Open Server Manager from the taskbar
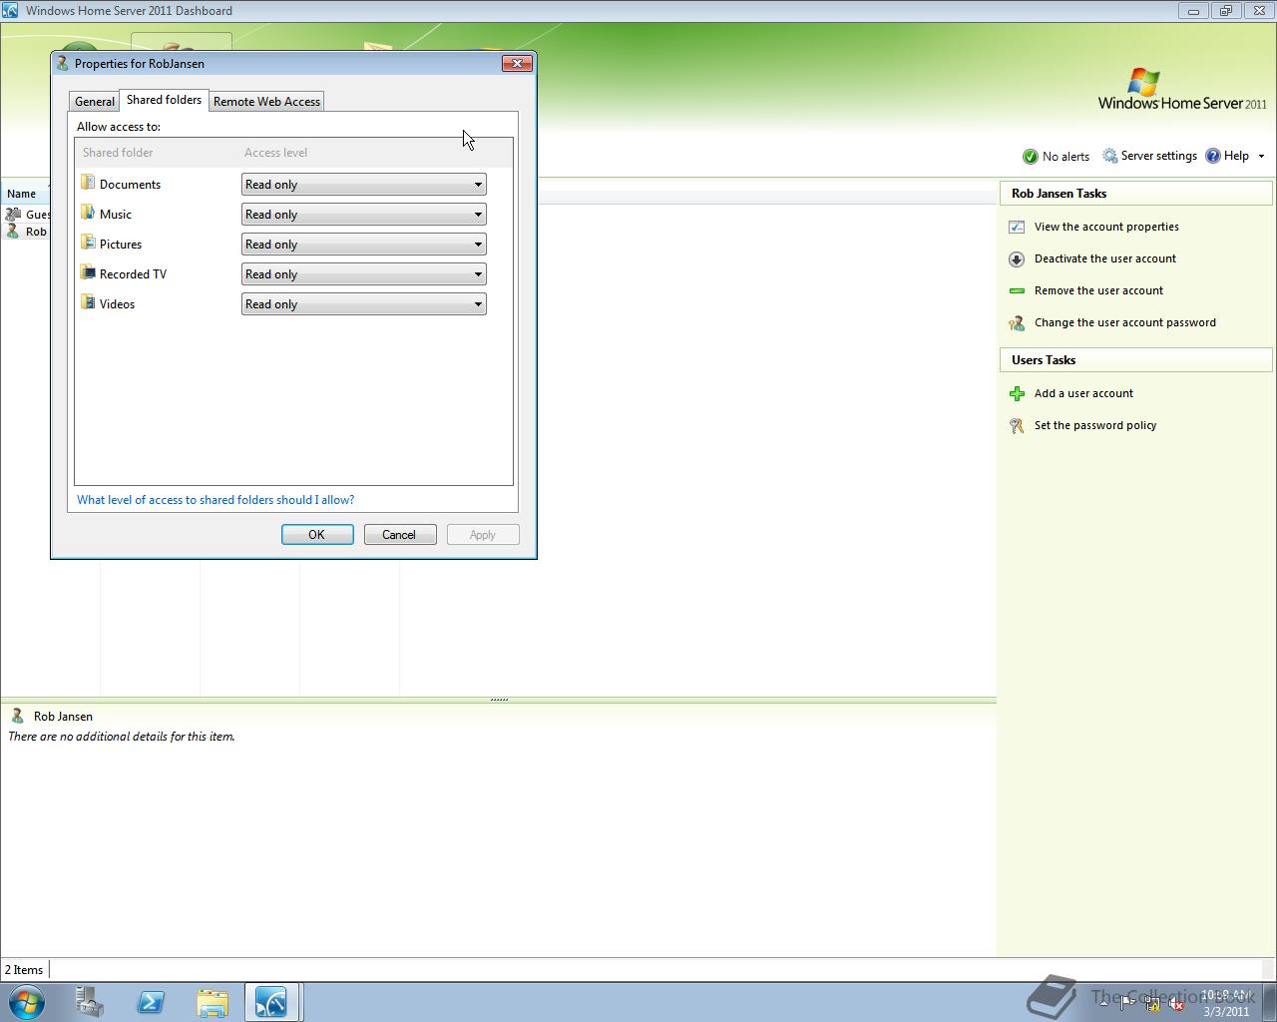 (89, 1002)
